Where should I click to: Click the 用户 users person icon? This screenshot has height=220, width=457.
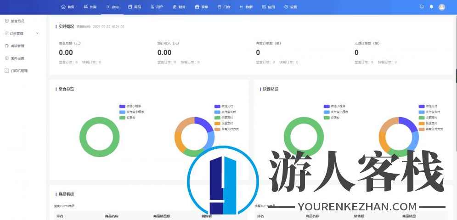click(152, 7)
